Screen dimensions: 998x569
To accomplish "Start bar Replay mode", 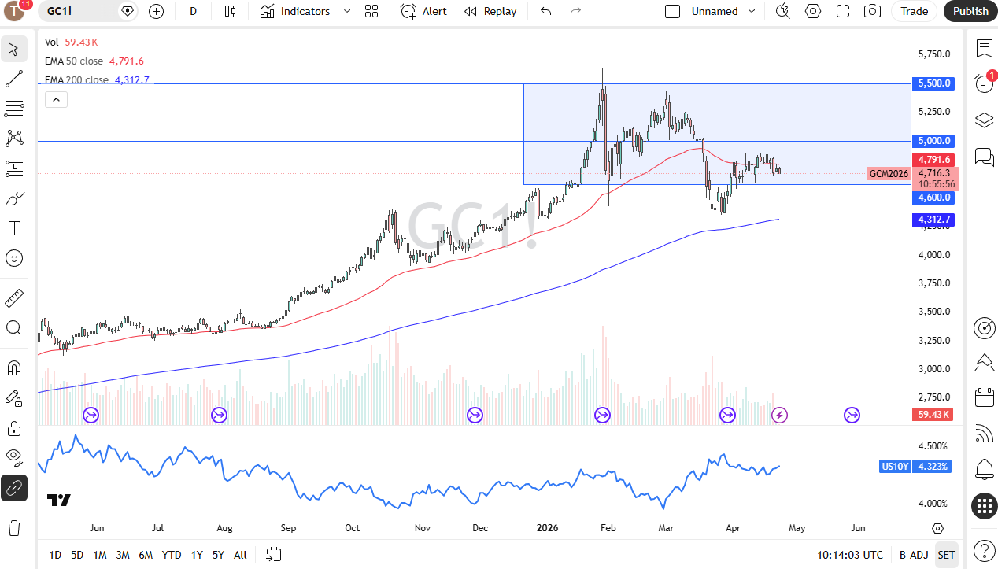I will pos(490,11).
